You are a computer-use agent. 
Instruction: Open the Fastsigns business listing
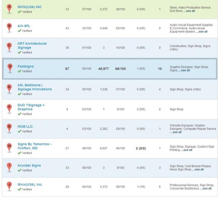point(26,66)
